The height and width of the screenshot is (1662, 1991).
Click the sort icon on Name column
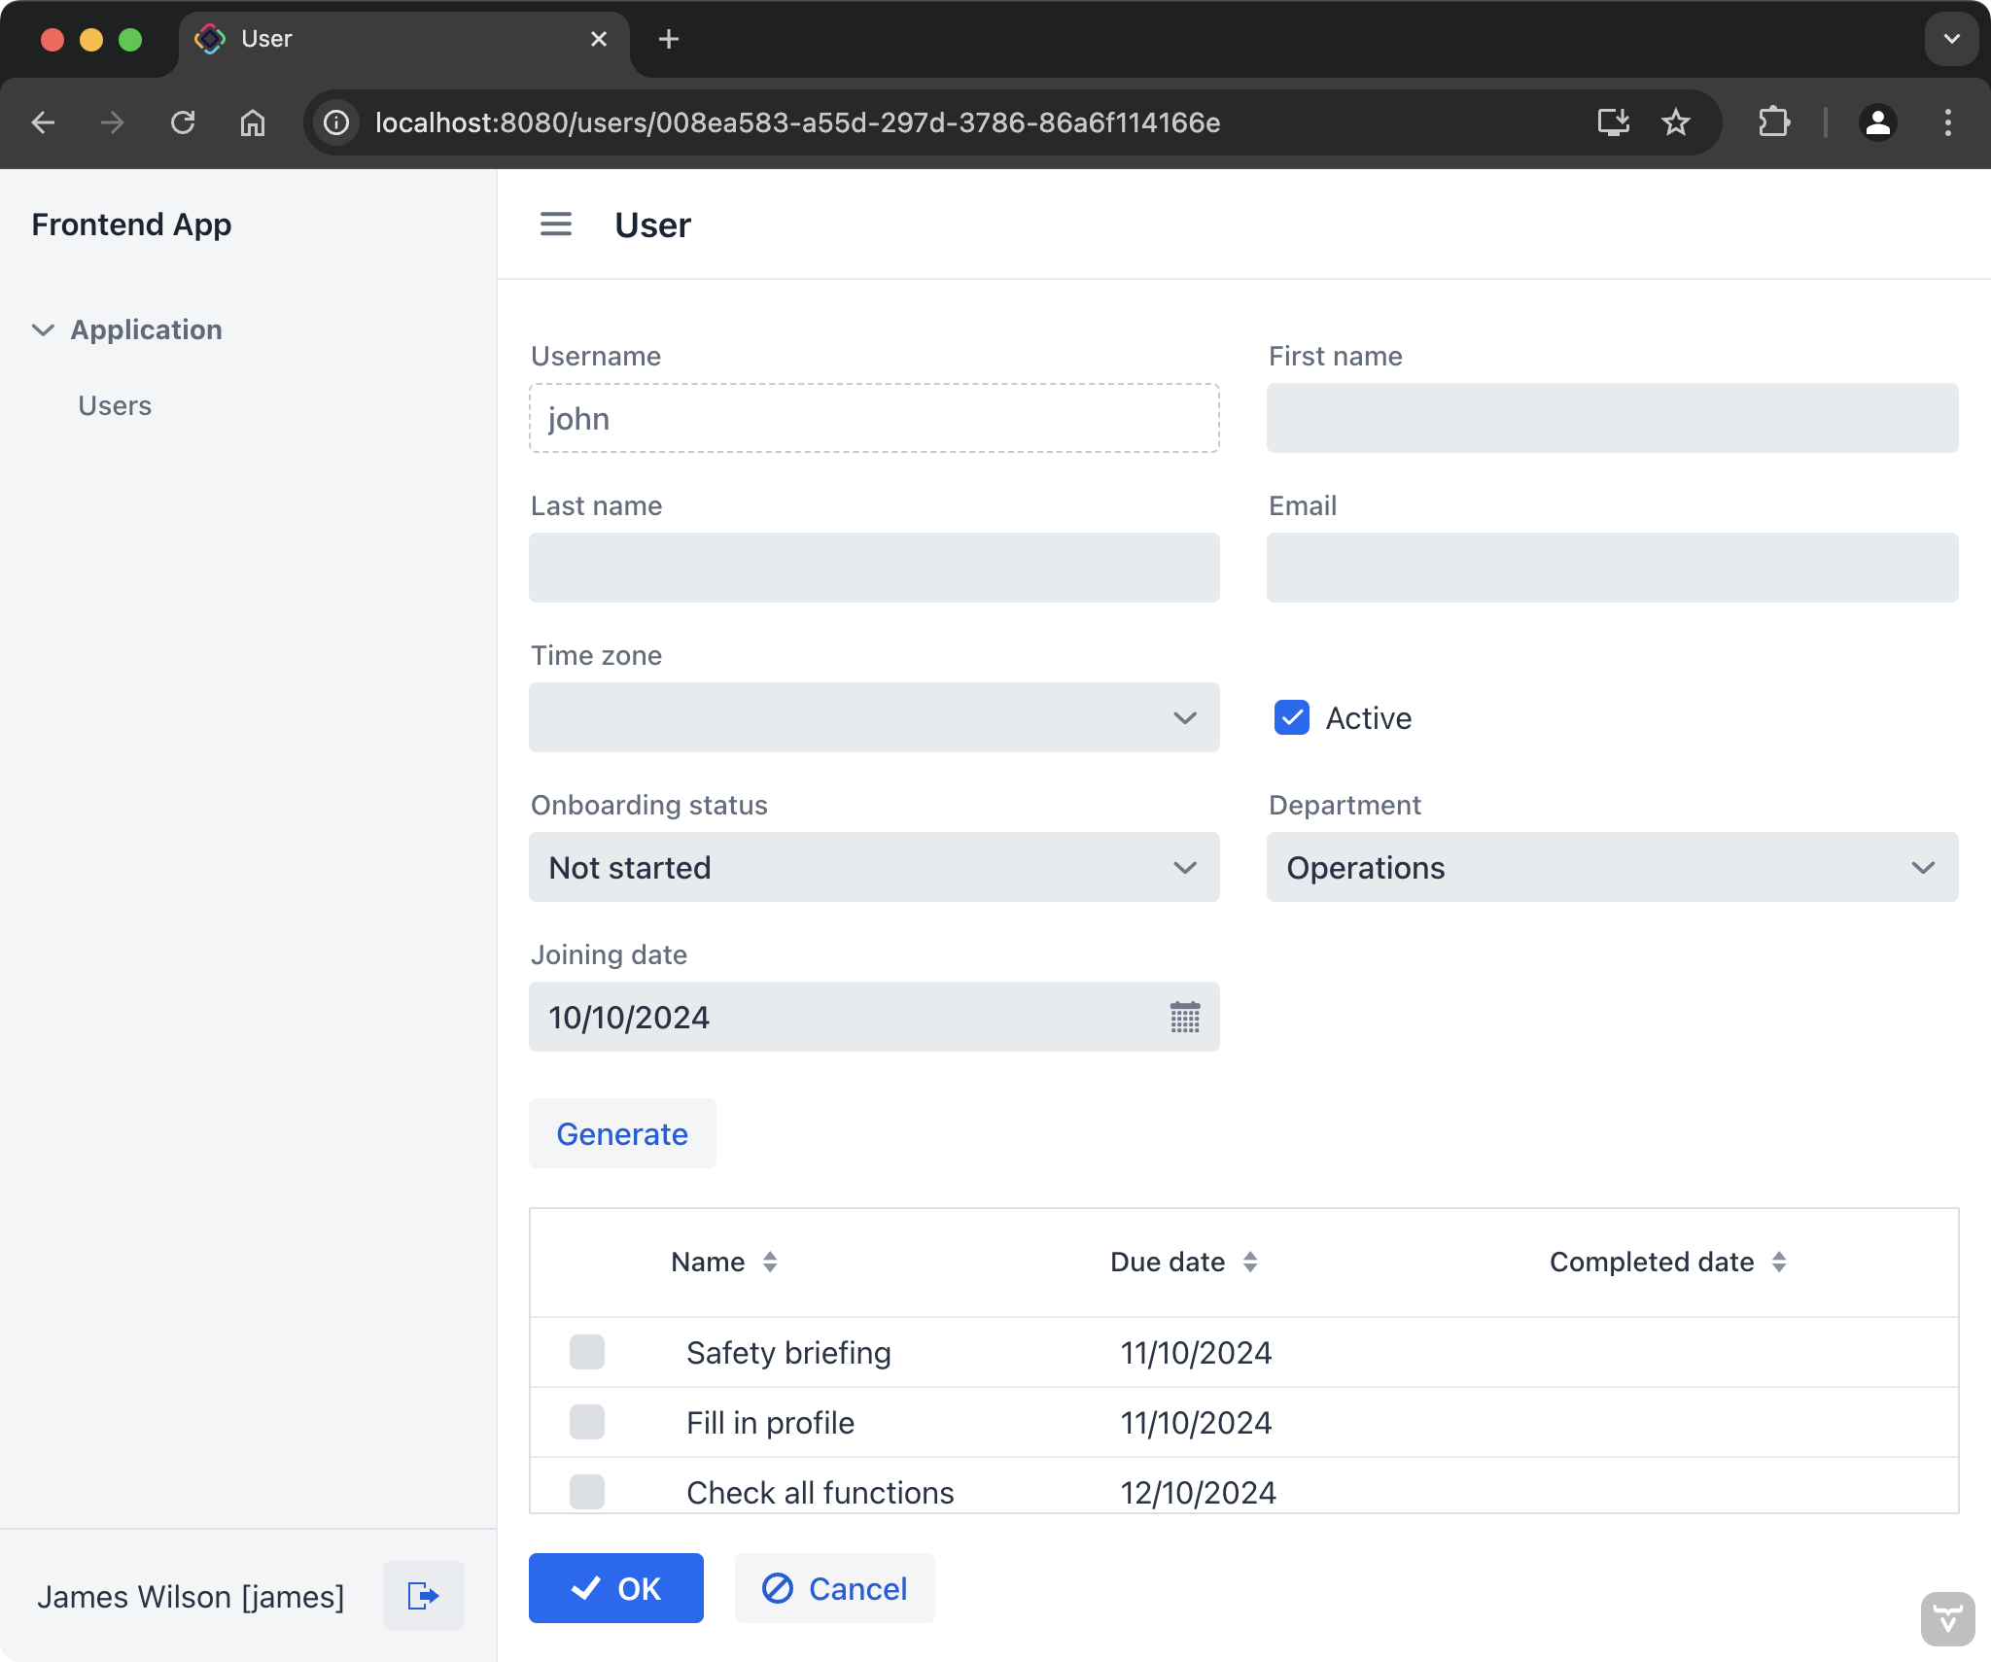771,1262
